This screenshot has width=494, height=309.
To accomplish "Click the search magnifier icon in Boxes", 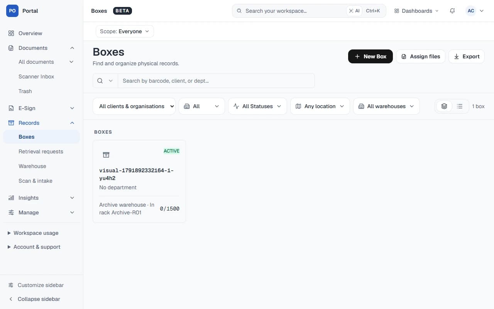I will pyautogui.click(x=100, y=81).
